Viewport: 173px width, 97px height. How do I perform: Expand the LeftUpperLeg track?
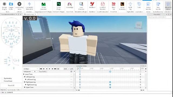click(x=25, y=77)
